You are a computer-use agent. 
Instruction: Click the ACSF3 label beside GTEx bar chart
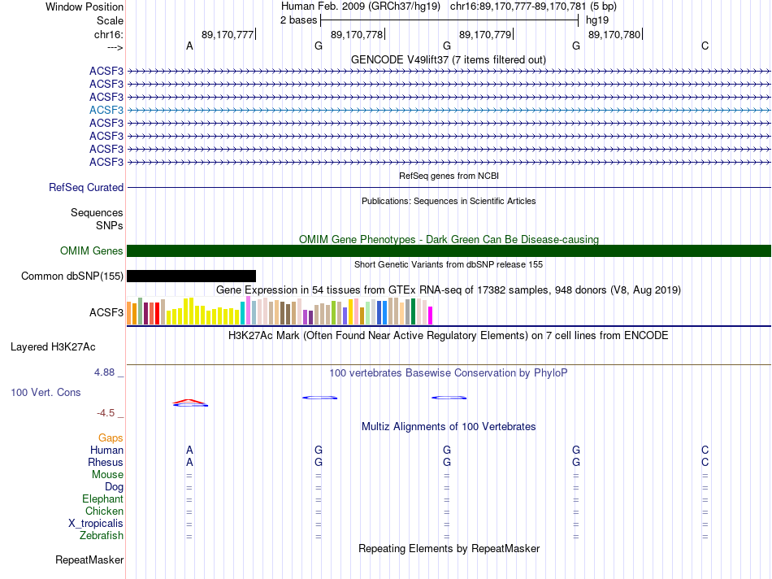click(x=106, y=312)
